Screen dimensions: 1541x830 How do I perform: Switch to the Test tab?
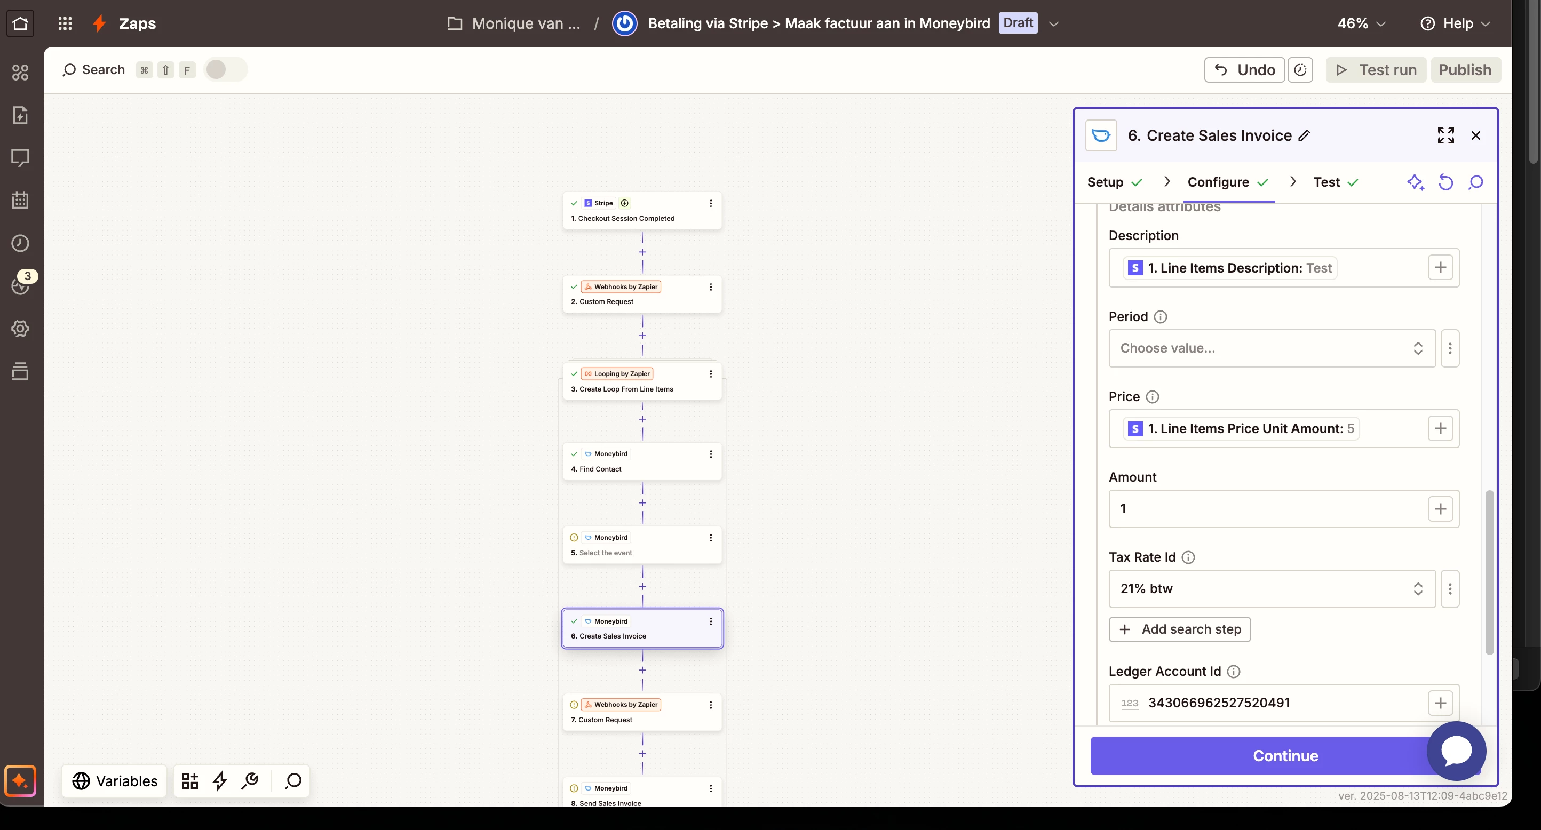pyautogui.click(x=1336, y=182)
